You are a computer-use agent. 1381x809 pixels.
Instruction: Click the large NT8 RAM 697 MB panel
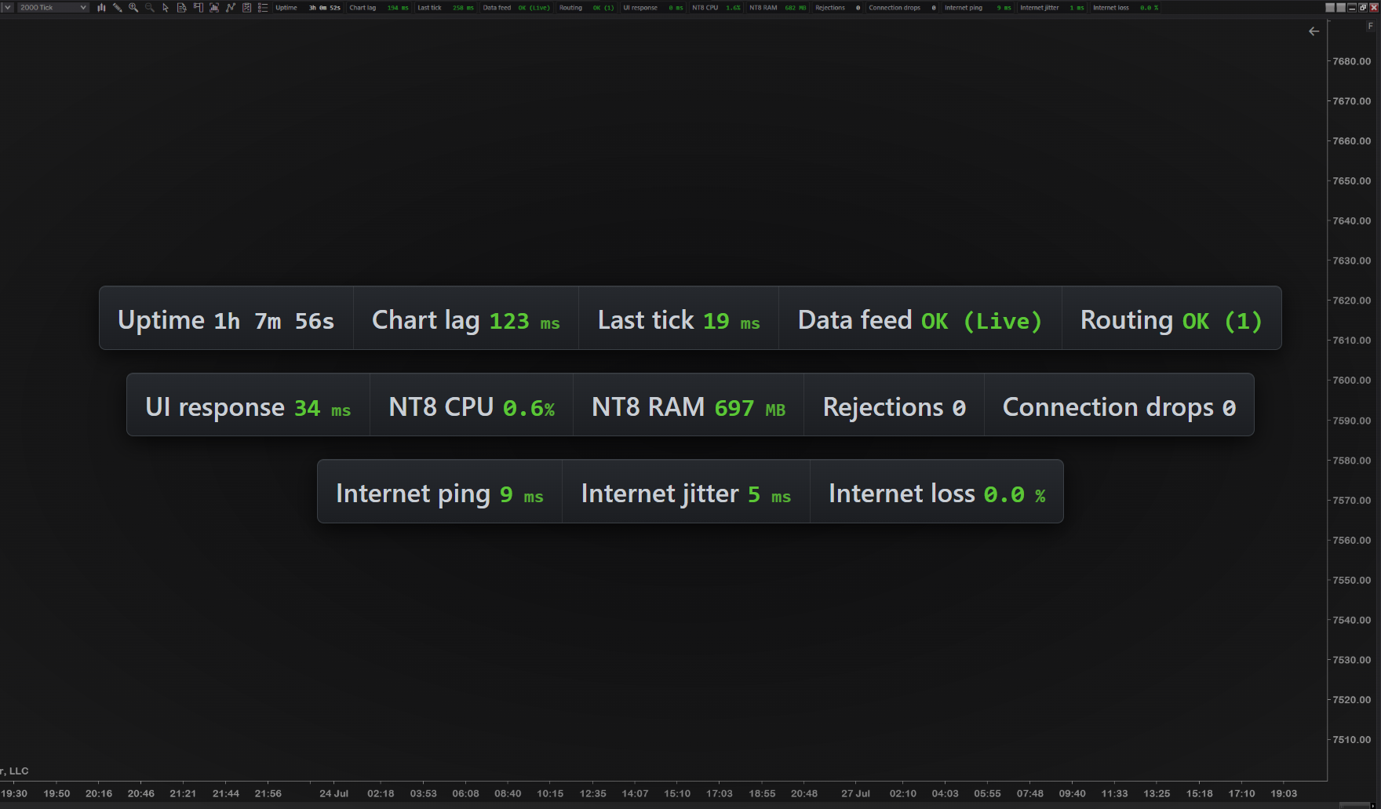pos(688,405)
